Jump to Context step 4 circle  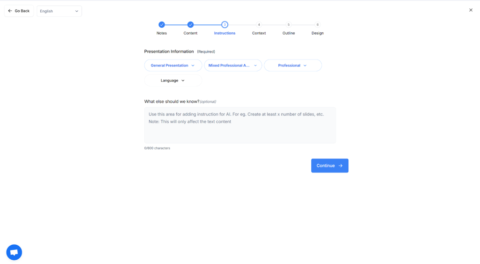(x=259, y=25)
